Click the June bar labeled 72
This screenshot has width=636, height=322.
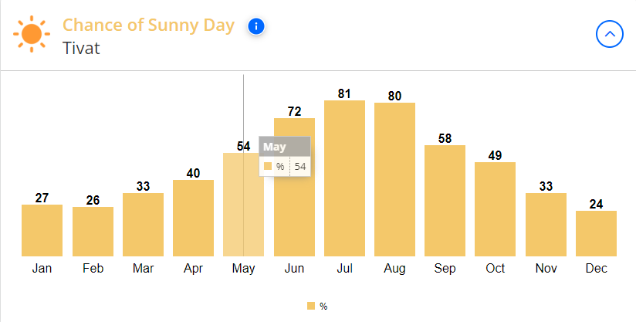pos(294,188)
